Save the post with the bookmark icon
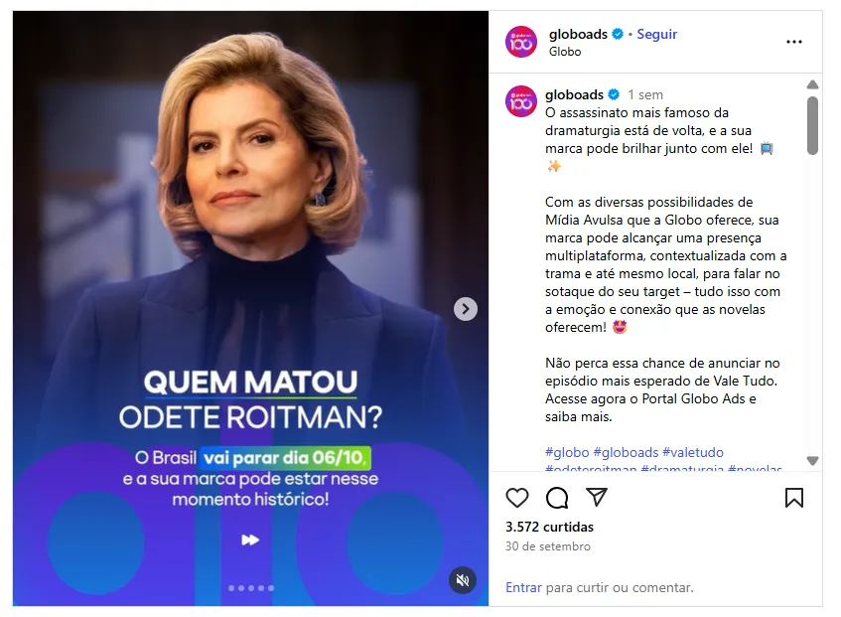The height and width of the screenshot is (617, 841). (794, 498)
